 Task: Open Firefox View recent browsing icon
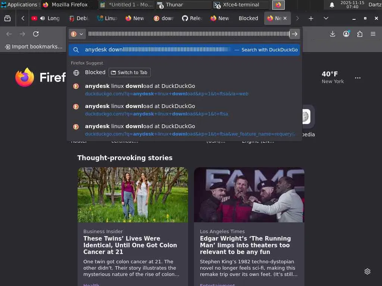point(7,18)
